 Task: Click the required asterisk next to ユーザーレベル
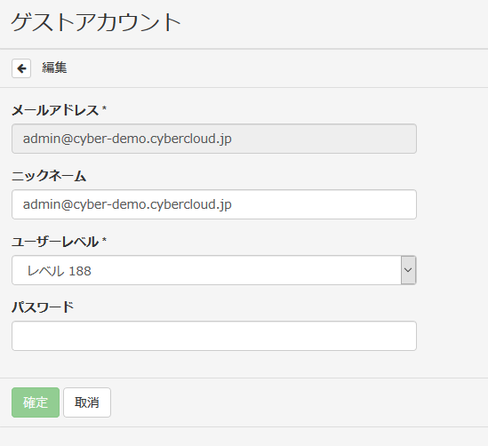click(104, 240)
